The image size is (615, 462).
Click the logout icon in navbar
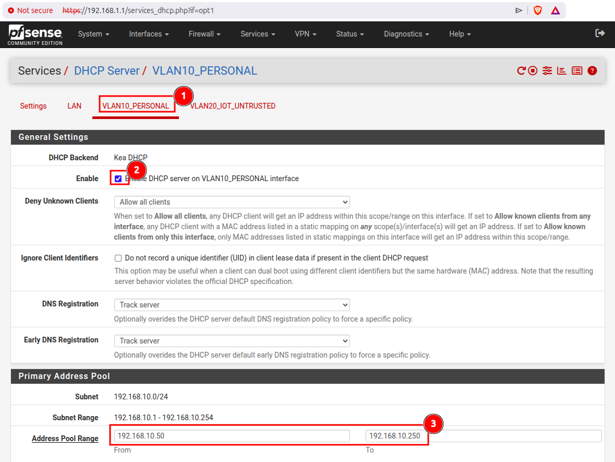(x=600, y=33)
